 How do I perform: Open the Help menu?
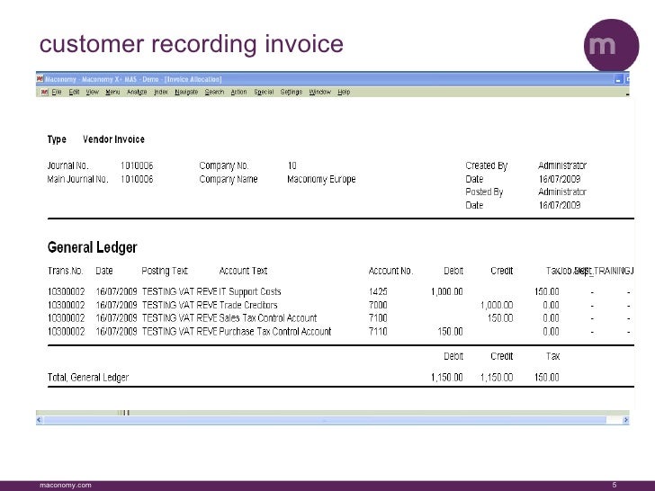344,93
